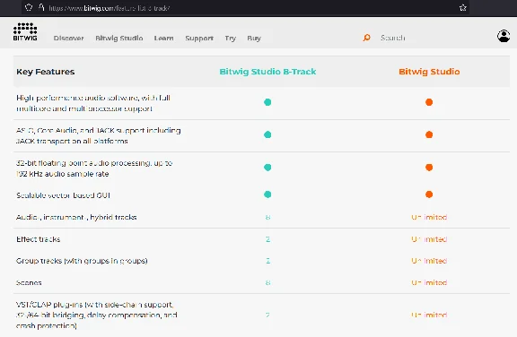Open the Try menu item
The image size is (517, 337).
[231, 39]
